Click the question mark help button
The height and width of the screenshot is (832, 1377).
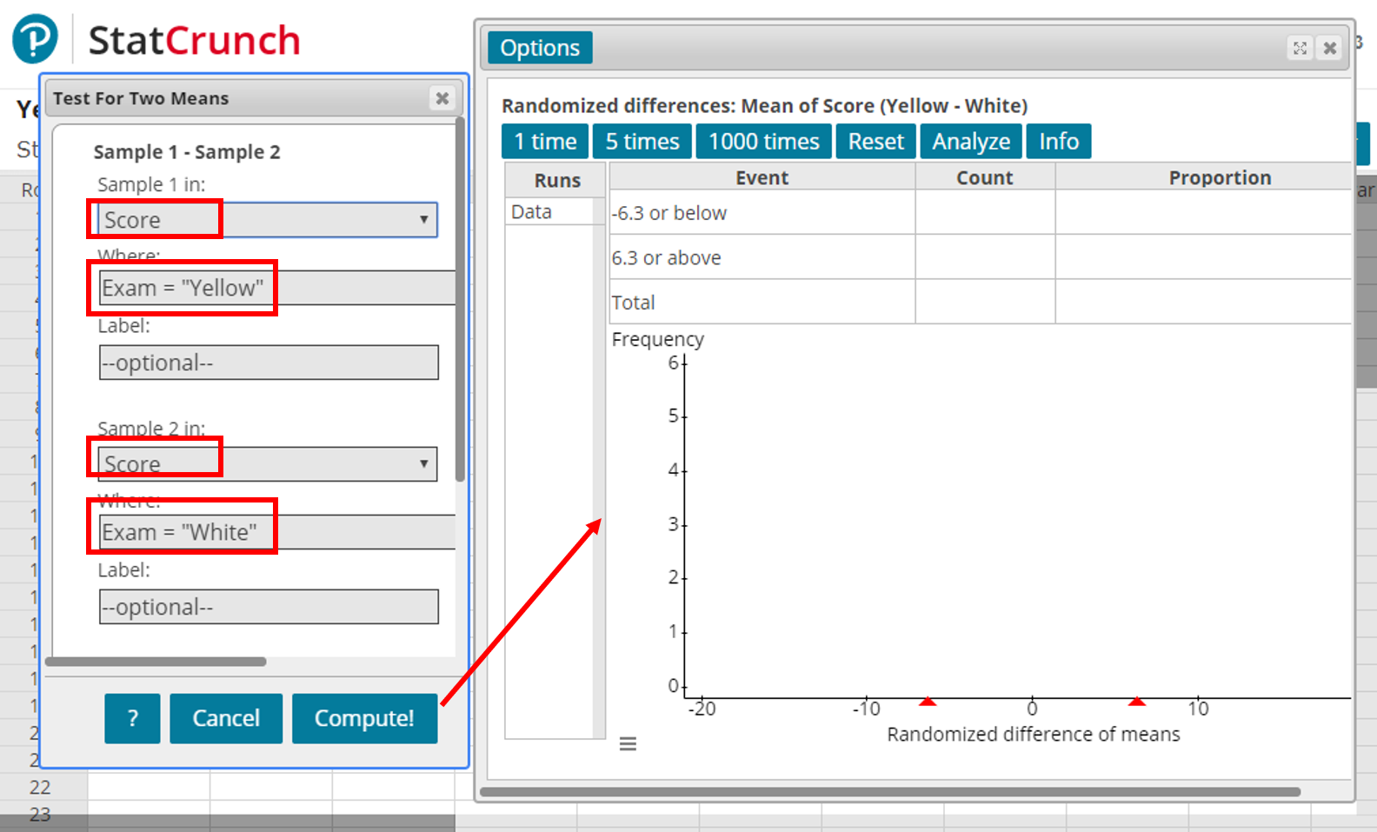click(x=132, y=718)
